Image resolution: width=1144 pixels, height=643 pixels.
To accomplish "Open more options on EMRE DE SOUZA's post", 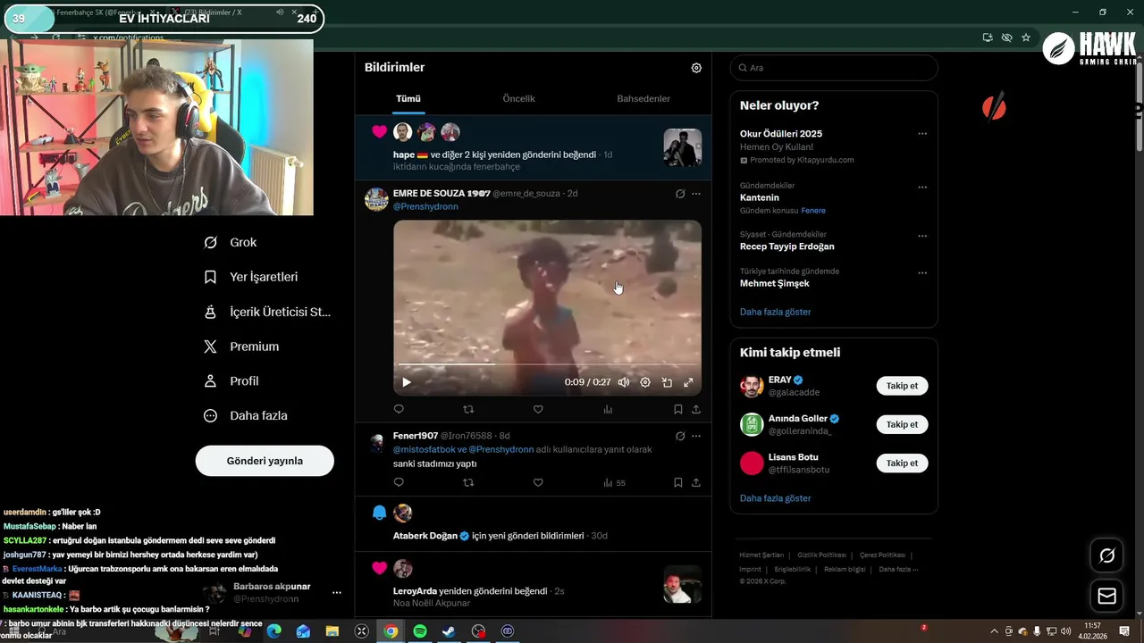I will (x=696, y=194).
